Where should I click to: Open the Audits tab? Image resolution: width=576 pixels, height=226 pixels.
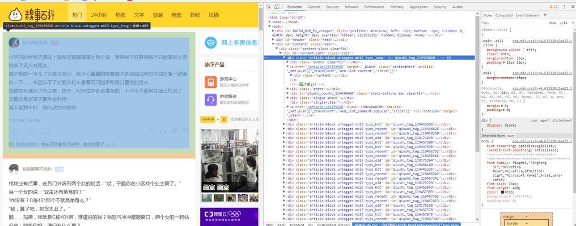tap(458, 7)
